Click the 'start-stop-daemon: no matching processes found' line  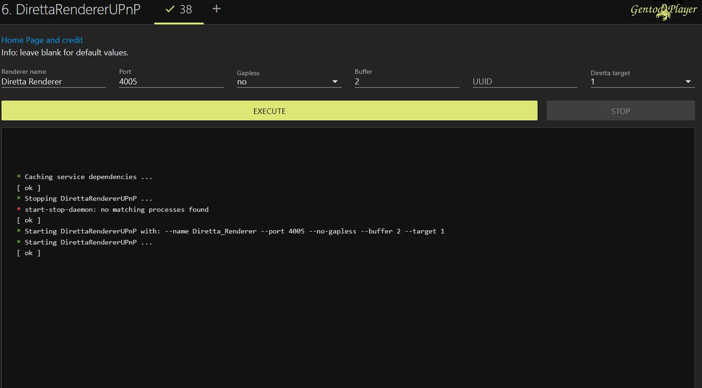click(x=113, y=209)
